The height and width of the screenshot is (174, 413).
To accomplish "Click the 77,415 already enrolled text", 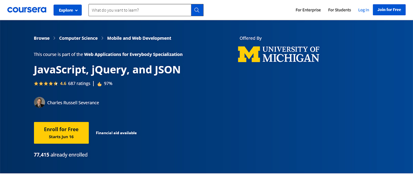I will (x=60, y=155).
